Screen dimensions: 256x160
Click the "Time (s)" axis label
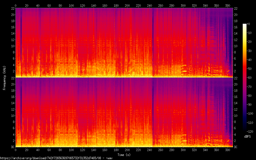124,155
